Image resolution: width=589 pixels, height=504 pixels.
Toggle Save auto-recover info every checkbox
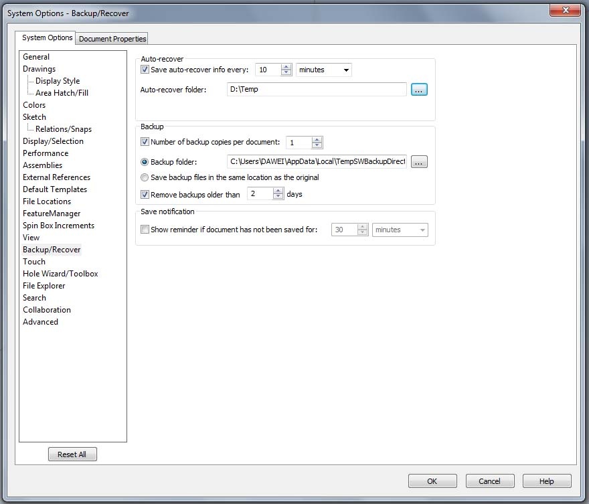(x=145, y=70)
